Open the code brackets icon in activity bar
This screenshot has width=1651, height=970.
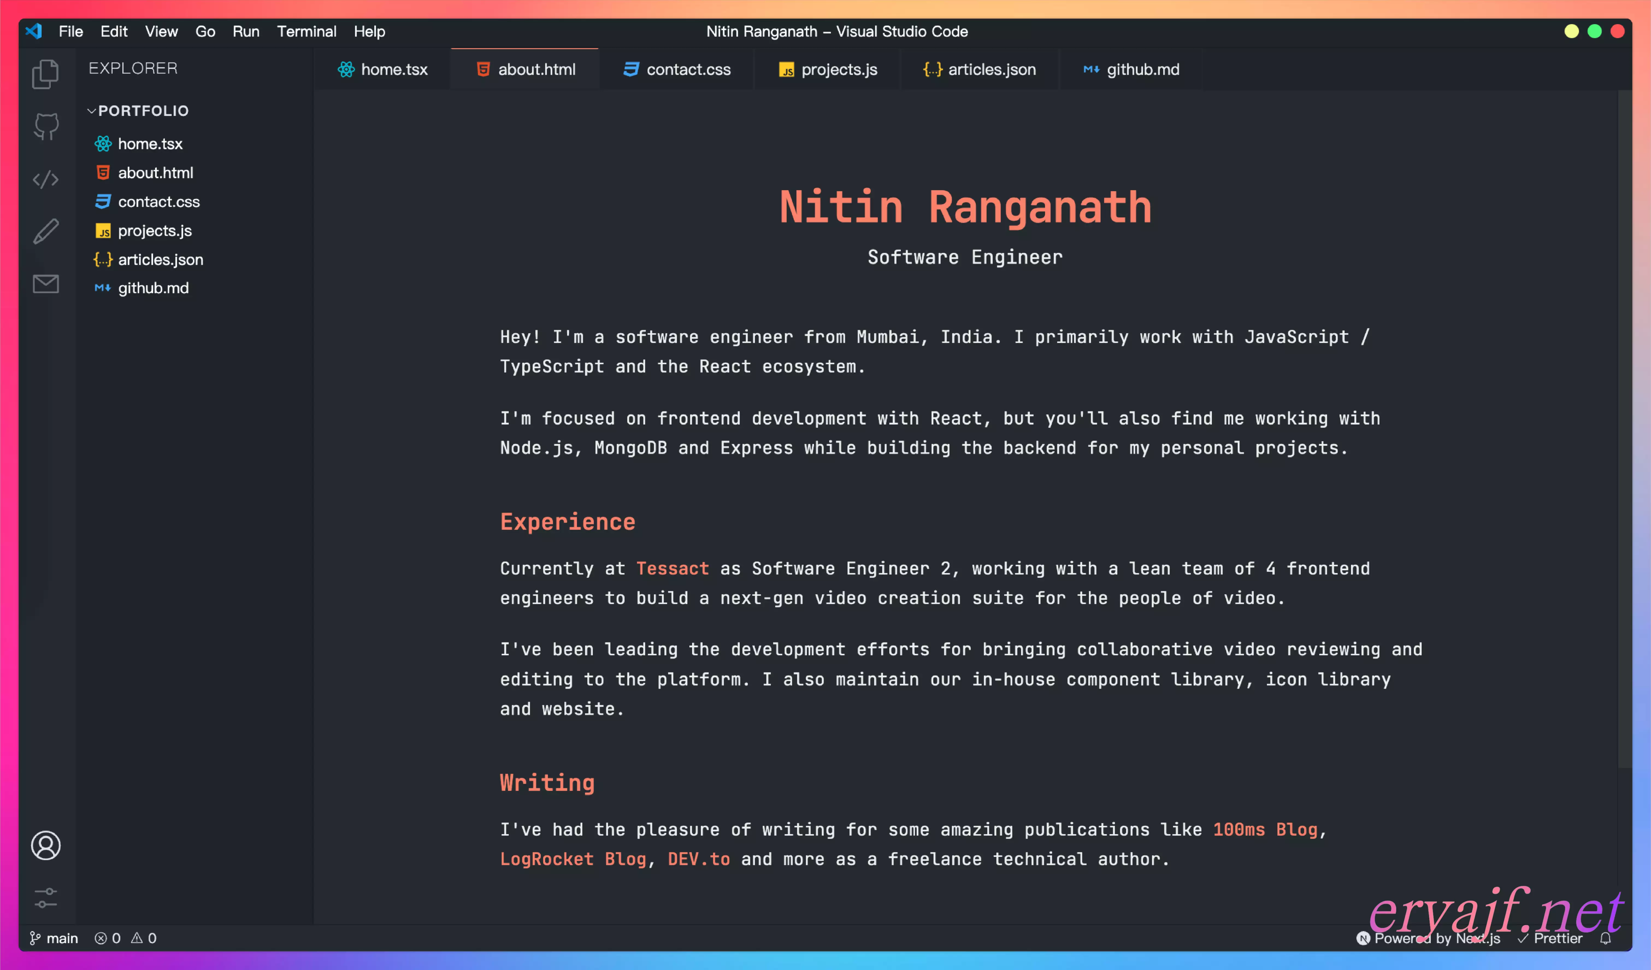(x=46, y=179)
